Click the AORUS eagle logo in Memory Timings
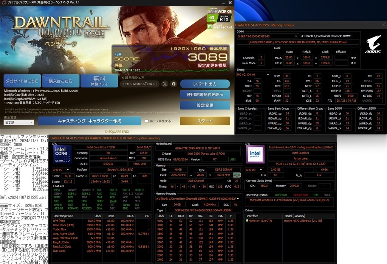The width and height of the screenshot is (387, 264). (373, 45)
